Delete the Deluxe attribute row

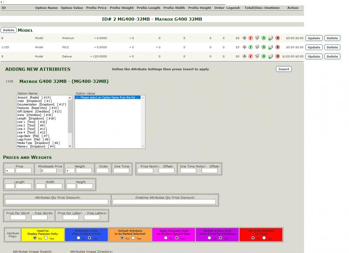[332, 56]
